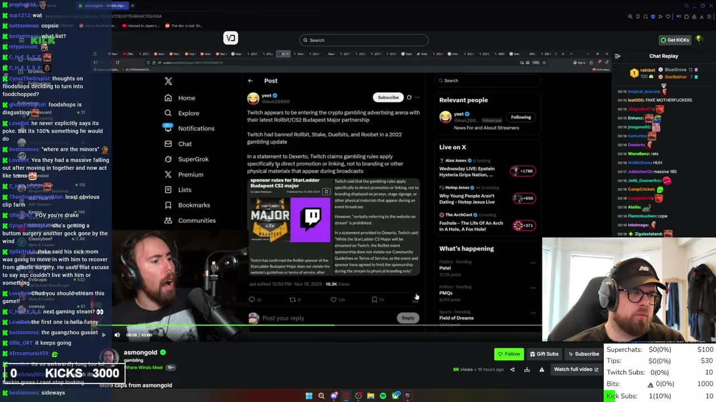Screen dimensions: 716x402
Task: Open Windows Start menu
Action: coord(309,396)
